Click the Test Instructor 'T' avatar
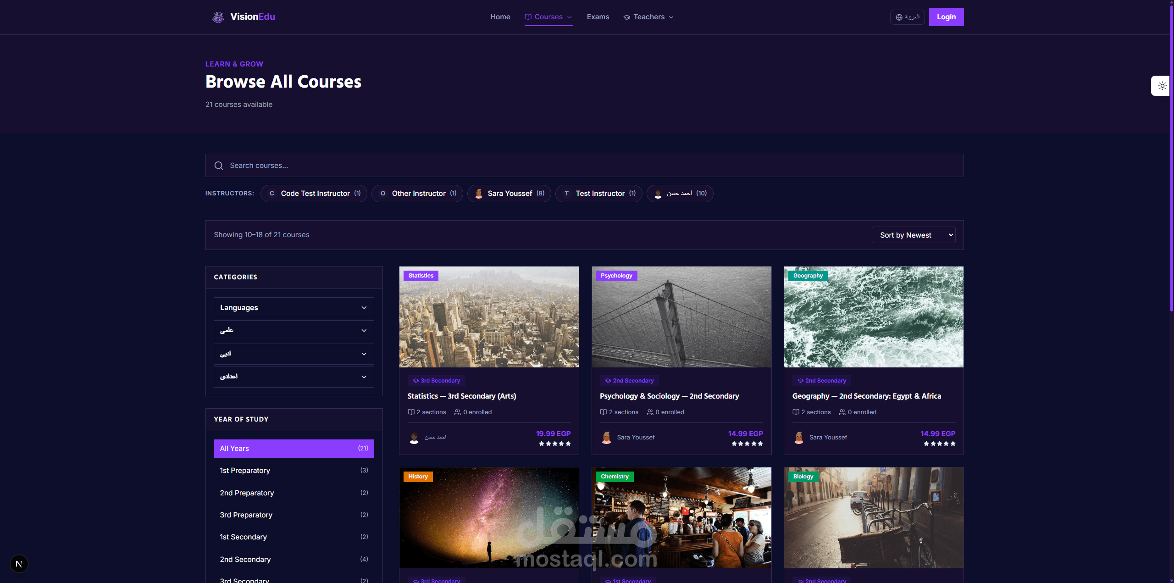Screen dimensions: 1174x583 567,194
